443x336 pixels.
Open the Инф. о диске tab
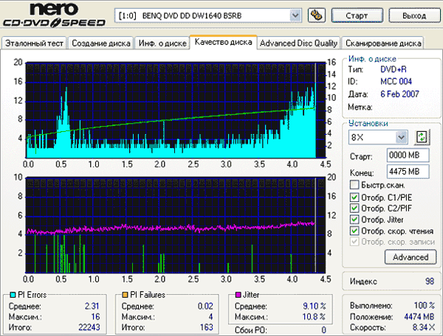(161, 43)
